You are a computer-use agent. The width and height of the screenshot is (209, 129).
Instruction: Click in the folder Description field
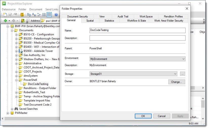[x=137, y=38]
